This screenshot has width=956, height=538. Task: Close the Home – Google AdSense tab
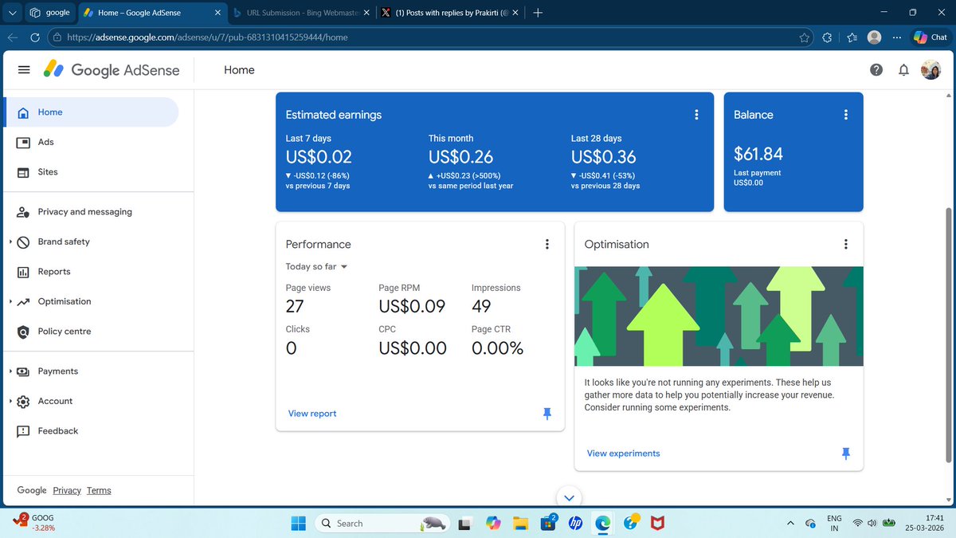[x=217, y=13]
